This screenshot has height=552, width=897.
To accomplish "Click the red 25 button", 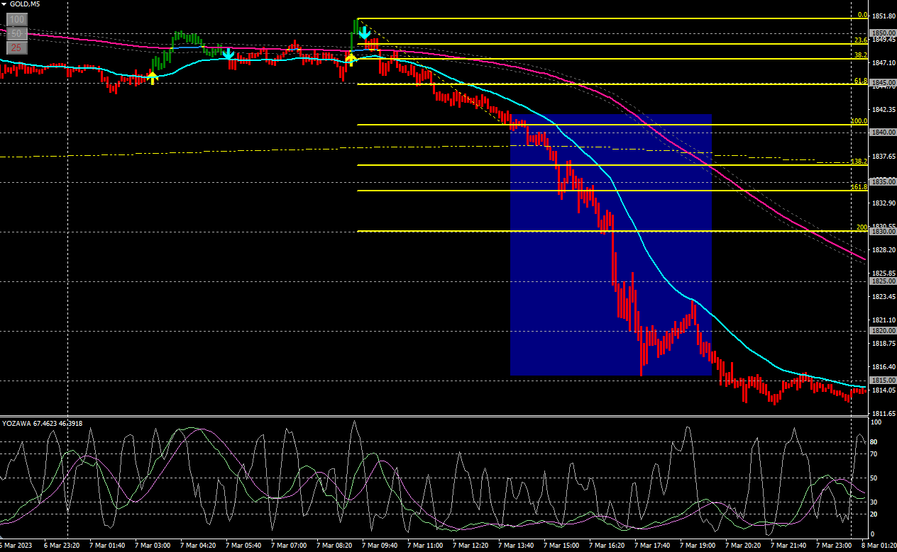I will pyautogui.click(x=17, y=48).
